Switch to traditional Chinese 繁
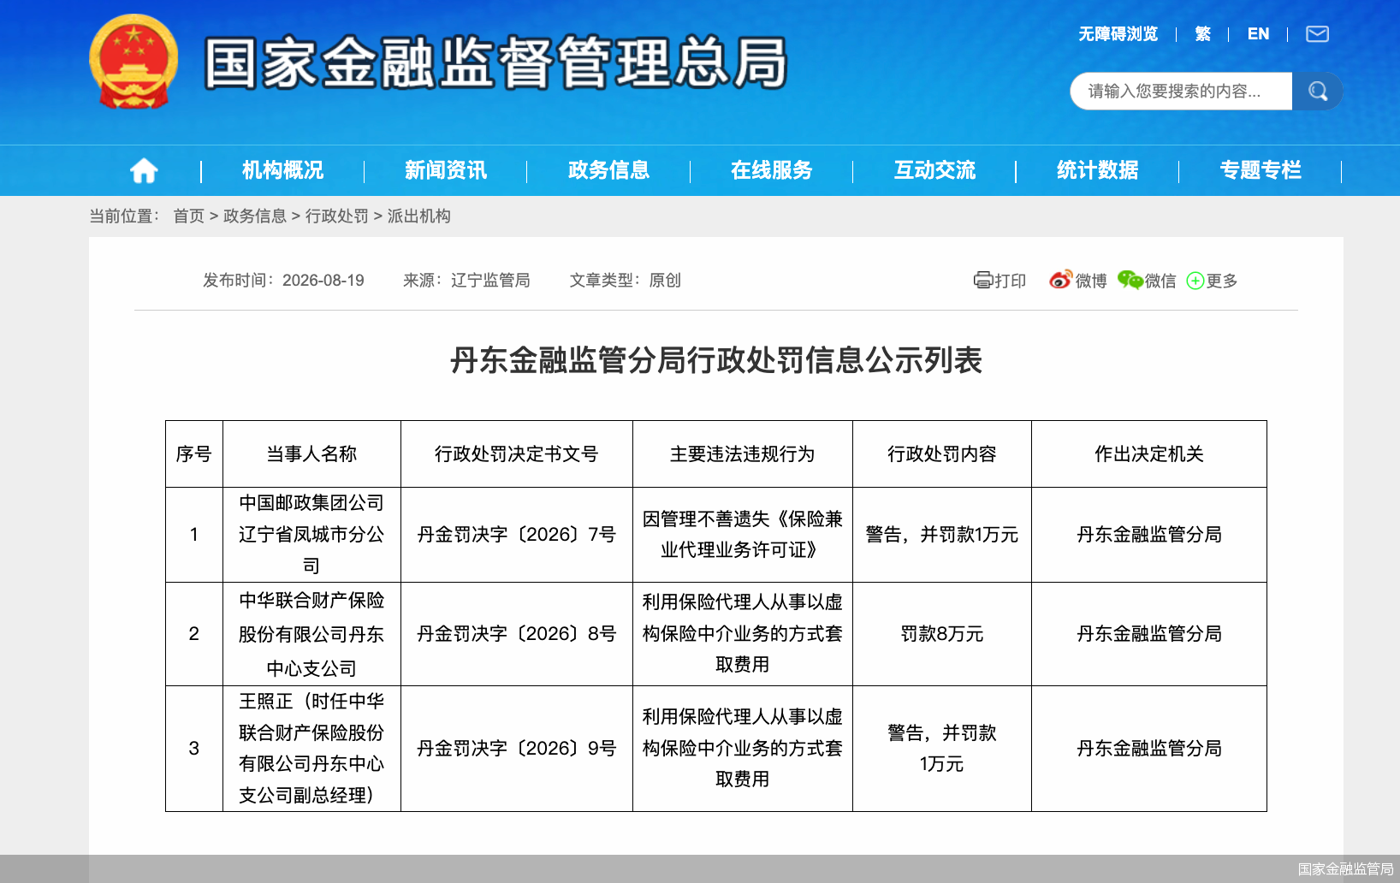Screen dimensions: 1400x883 tap(1202, 34)
